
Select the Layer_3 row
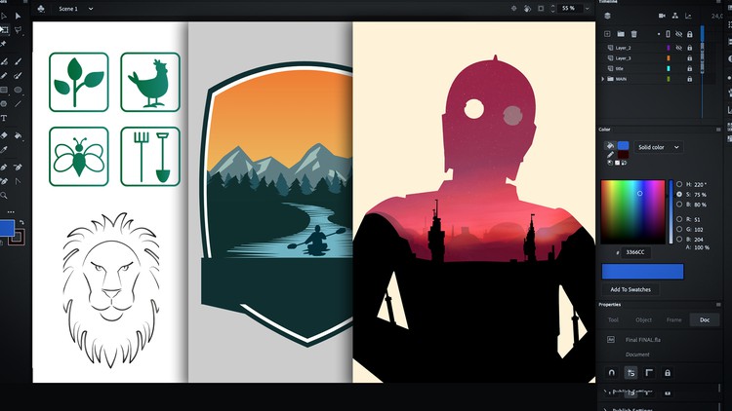(649, 58)
